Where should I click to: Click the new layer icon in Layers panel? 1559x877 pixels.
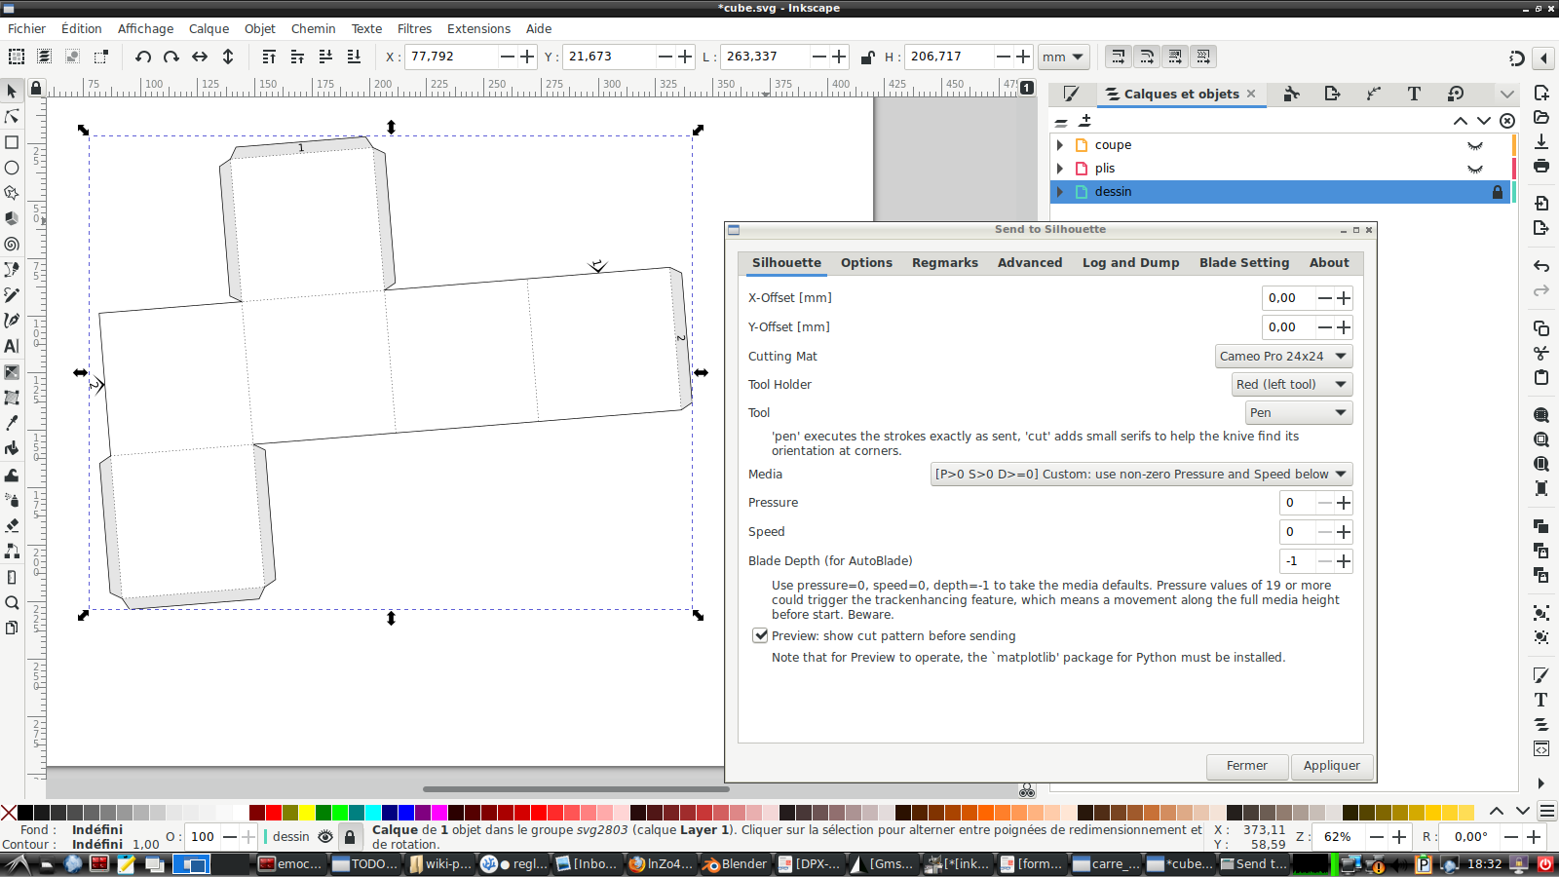pos(1085,120)
